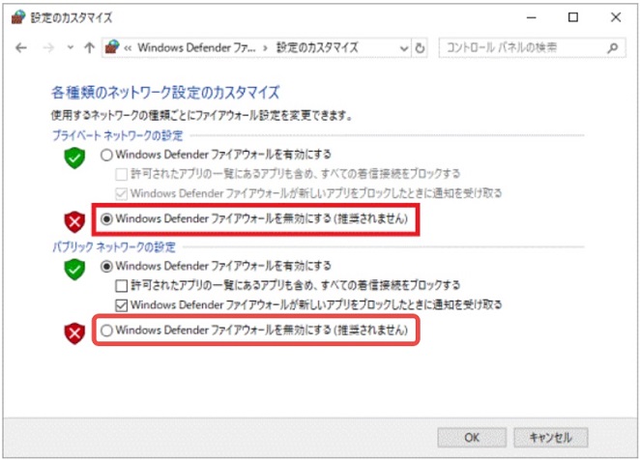Close the 設定のカスタマイズ window
This screenshot has width=640, height=460.
coord(616,17)
